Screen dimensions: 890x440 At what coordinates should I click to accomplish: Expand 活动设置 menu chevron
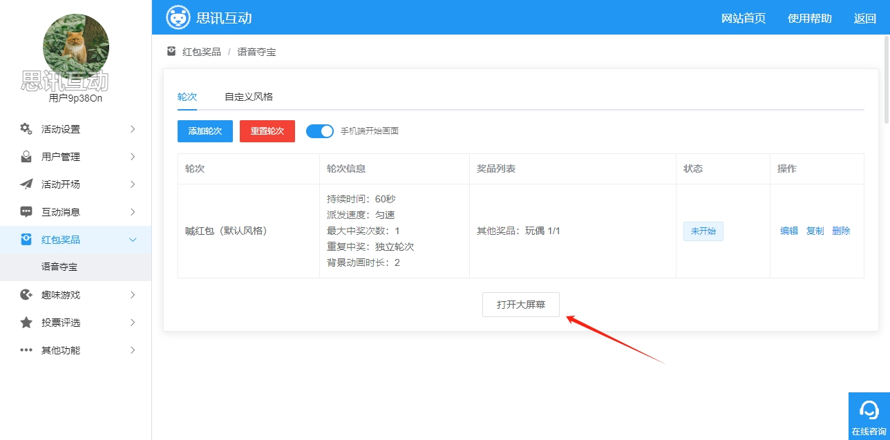[133, 129]
